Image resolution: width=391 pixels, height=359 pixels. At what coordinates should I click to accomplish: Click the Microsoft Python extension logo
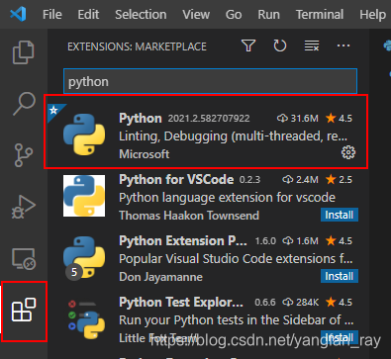84,135
